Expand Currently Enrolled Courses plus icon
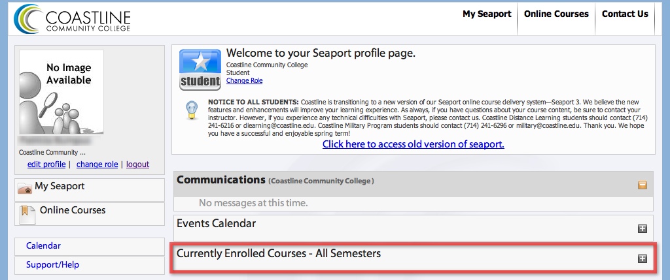 (x=643, y=258)
